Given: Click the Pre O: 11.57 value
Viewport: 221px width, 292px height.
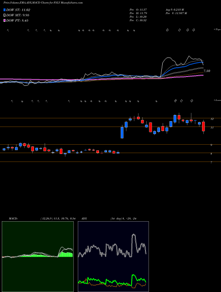Looking at the screenshot, I should (138, 10).
